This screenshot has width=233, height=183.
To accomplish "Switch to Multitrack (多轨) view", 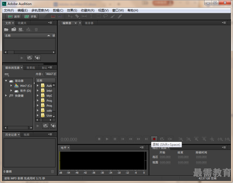I will tap(30, 16).
